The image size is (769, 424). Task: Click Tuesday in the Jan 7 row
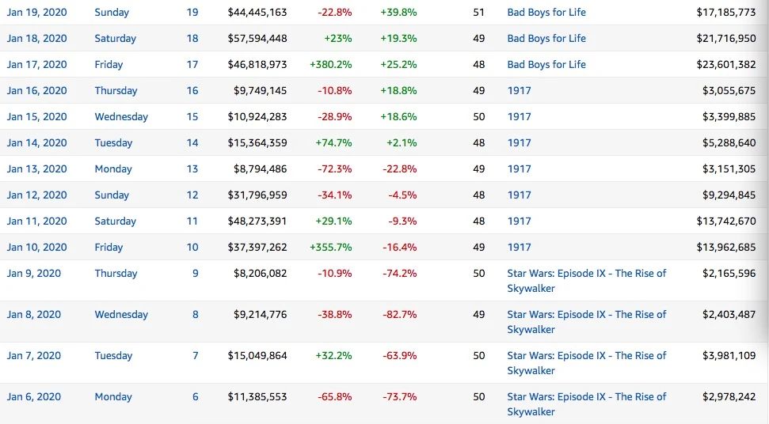point(113,356)
